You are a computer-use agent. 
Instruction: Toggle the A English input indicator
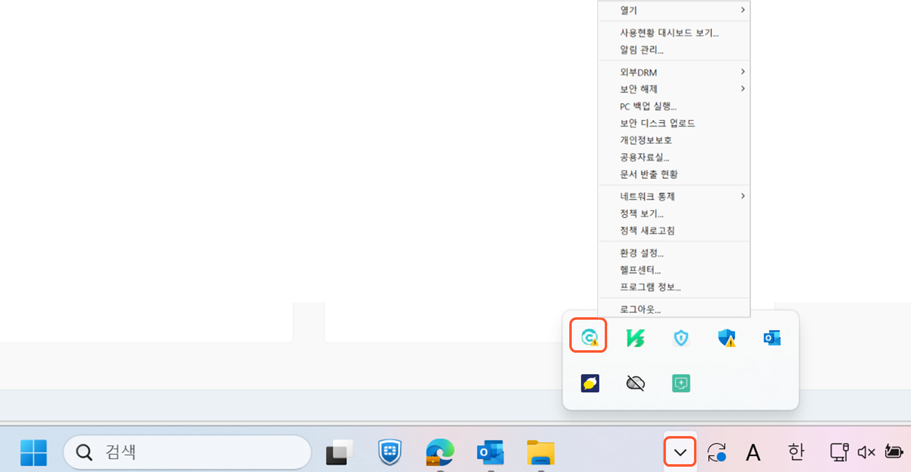pos(753,453)
